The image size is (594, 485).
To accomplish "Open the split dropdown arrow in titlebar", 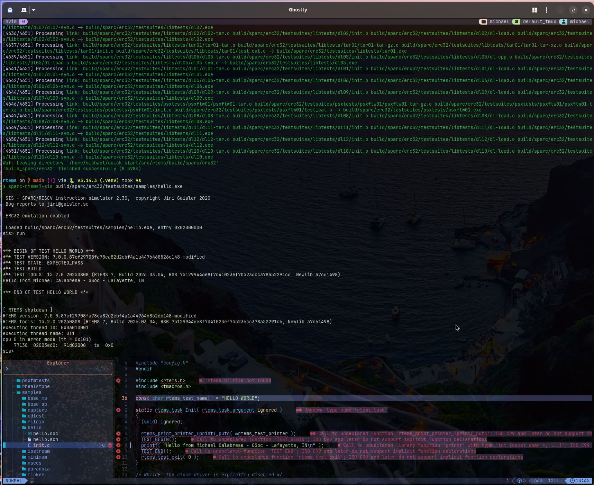I will coord(34,10).
